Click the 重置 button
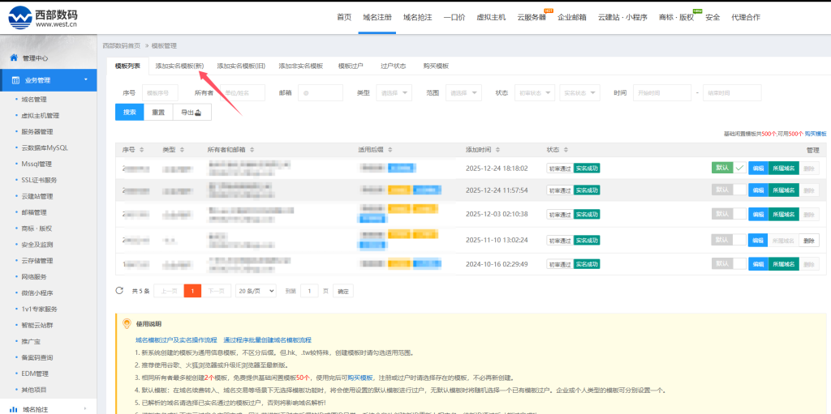This screenshot has height=414, width=831. (x=158, y=113)
